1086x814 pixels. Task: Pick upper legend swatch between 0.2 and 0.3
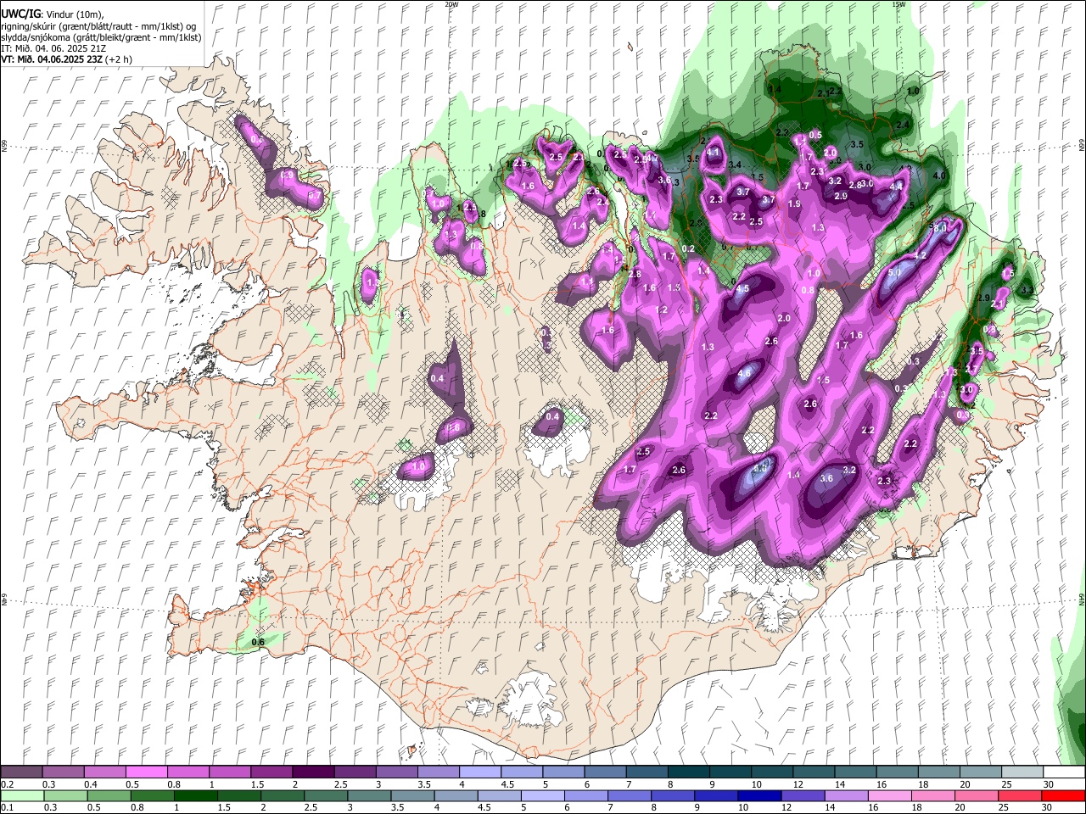click(x=21, y=772)
